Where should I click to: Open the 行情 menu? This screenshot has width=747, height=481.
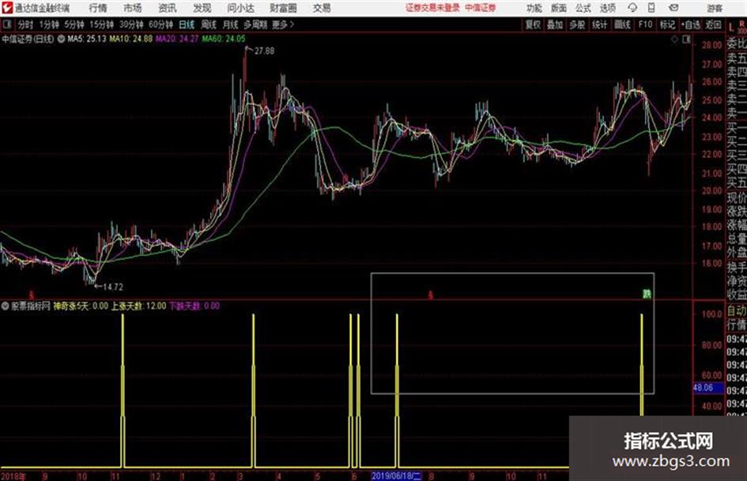[98, 8]
